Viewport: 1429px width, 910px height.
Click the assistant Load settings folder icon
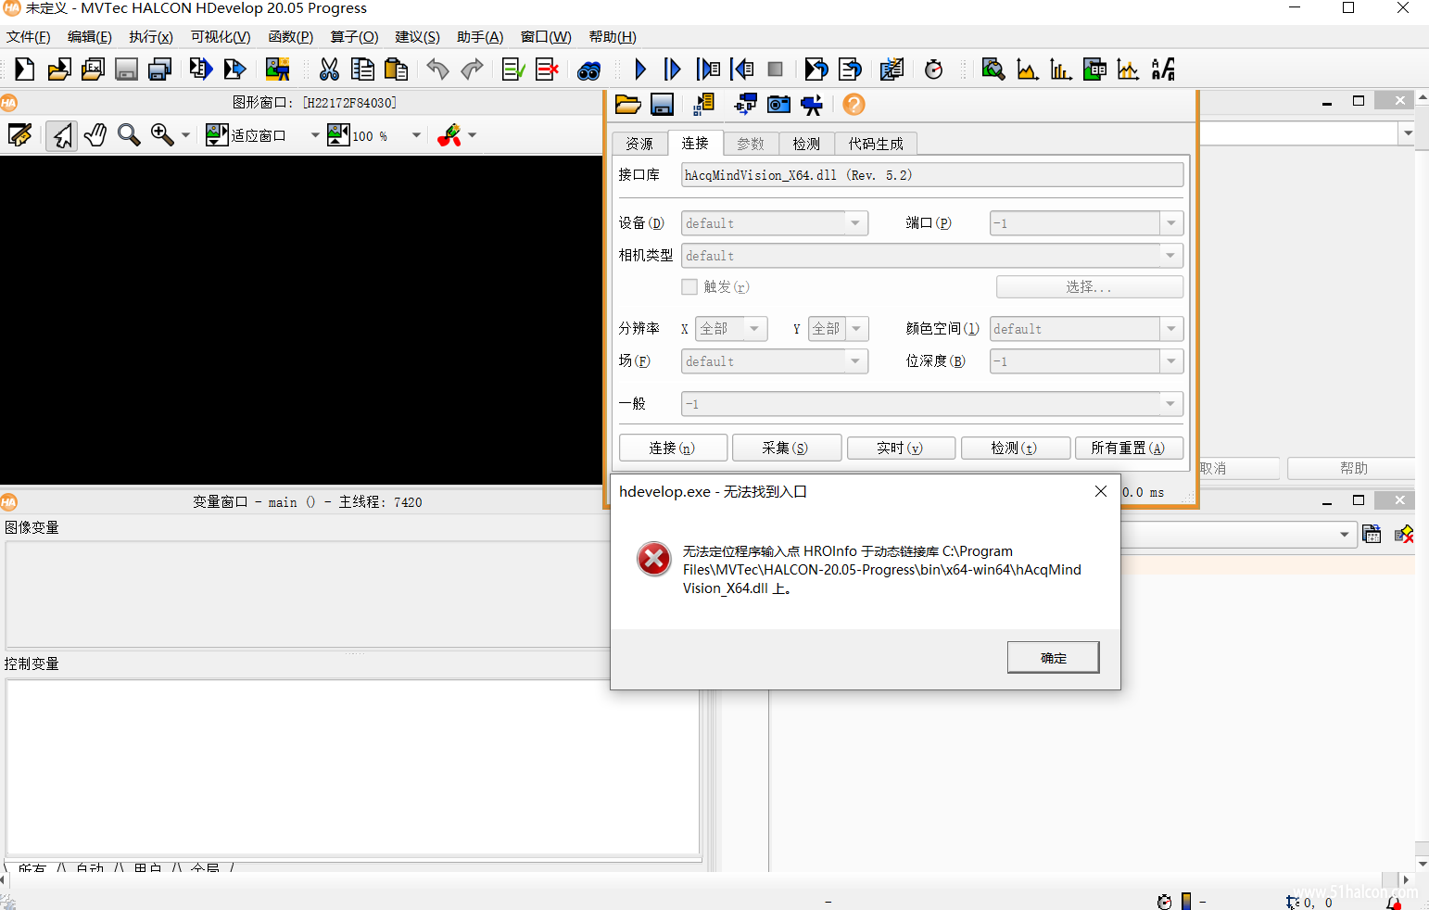pyautogui.click(x=627, y=105)
